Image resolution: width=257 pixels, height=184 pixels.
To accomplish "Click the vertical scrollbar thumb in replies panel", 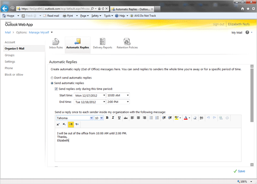I will [x=252, y=95].
